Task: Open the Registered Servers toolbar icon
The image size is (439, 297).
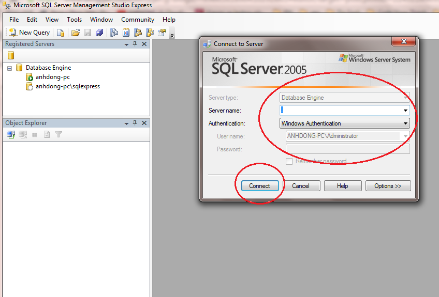Action: [x=114, y=33]
